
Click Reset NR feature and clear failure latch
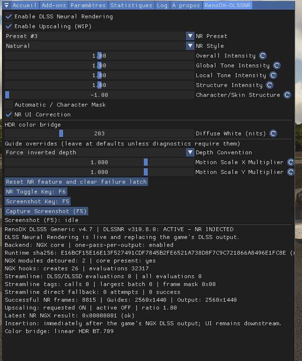pyautogui.click(x=76, y=182)
